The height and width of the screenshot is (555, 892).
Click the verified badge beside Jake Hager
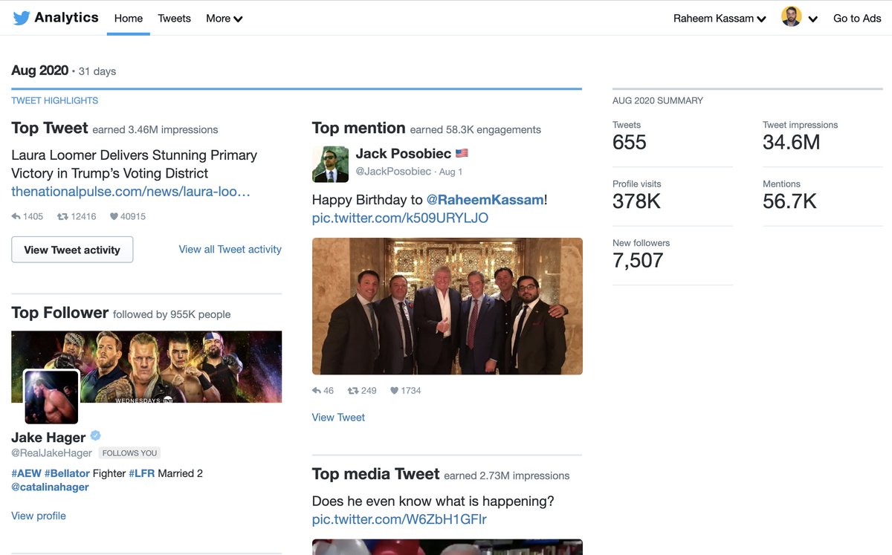(96, 436)
